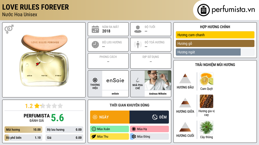Select the Hương ngát accord bar
The height and width of the screenshot is (145, 259).
(215, 52)
